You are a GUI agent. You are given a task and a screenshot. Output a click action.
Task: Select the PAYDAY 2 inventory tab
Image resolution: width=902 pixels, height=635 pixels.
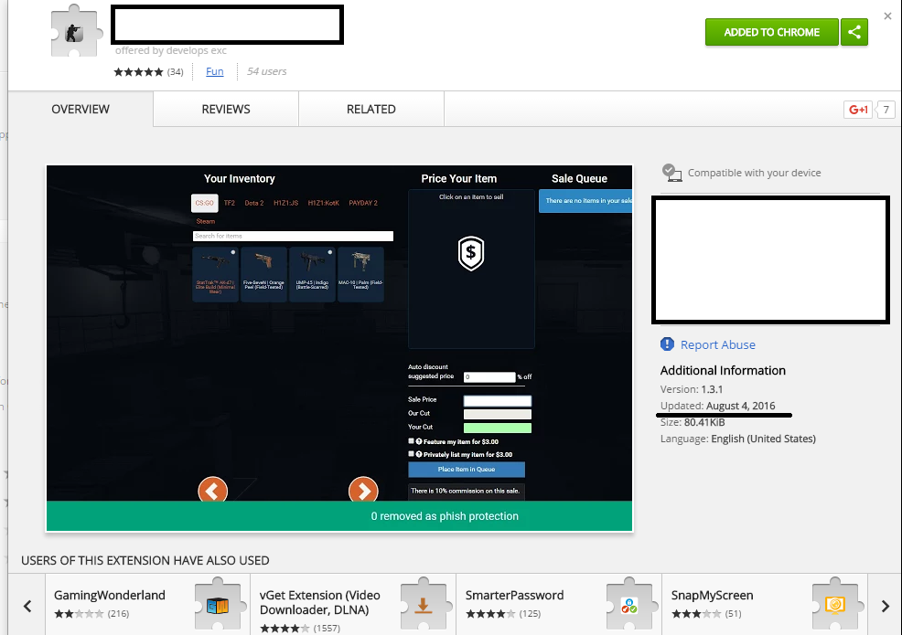tap(363, 203)
